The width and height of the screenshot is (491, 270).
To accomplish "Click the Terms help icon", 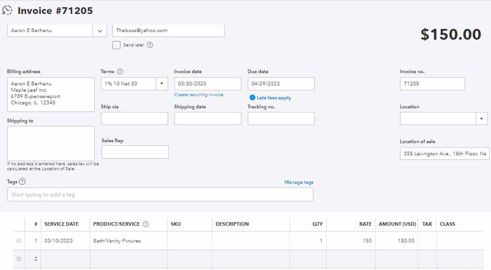I will pyautogui.click(x=120, y=72).
